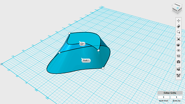
Task: Toggle sketch visibility crossed-eye icon
Action: (178, 75)
